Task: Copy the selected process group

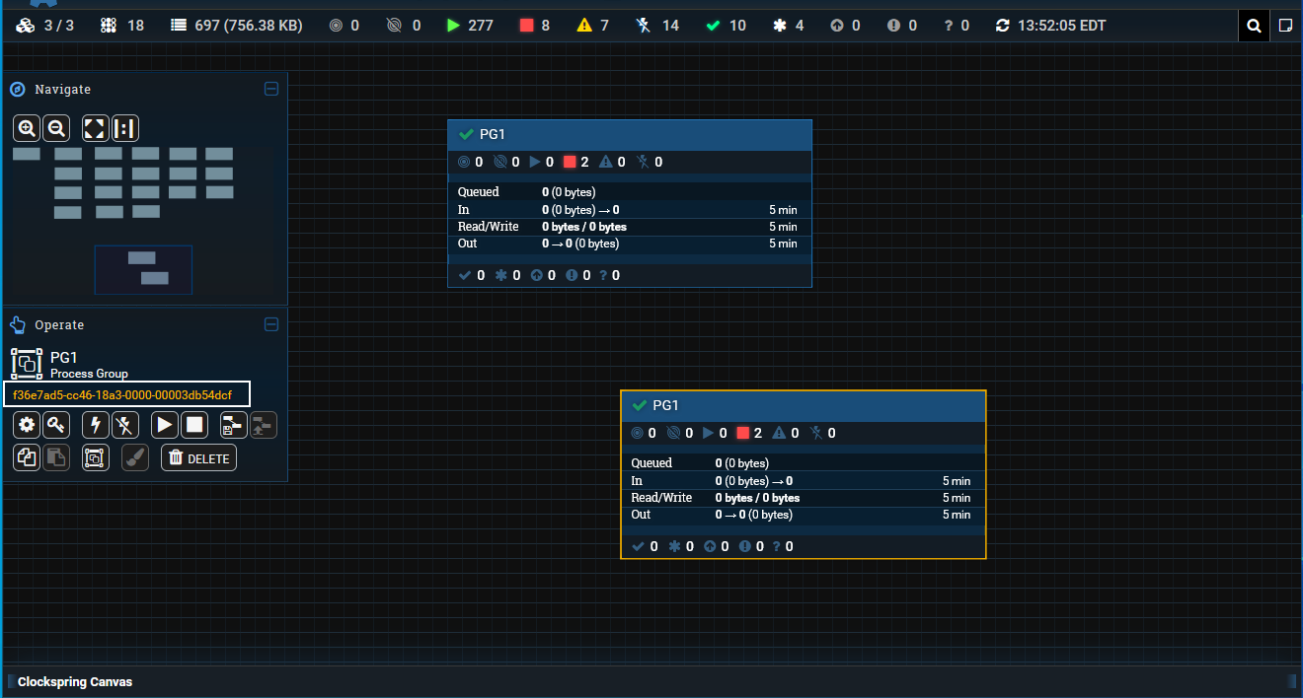Action: coord(27,457)
